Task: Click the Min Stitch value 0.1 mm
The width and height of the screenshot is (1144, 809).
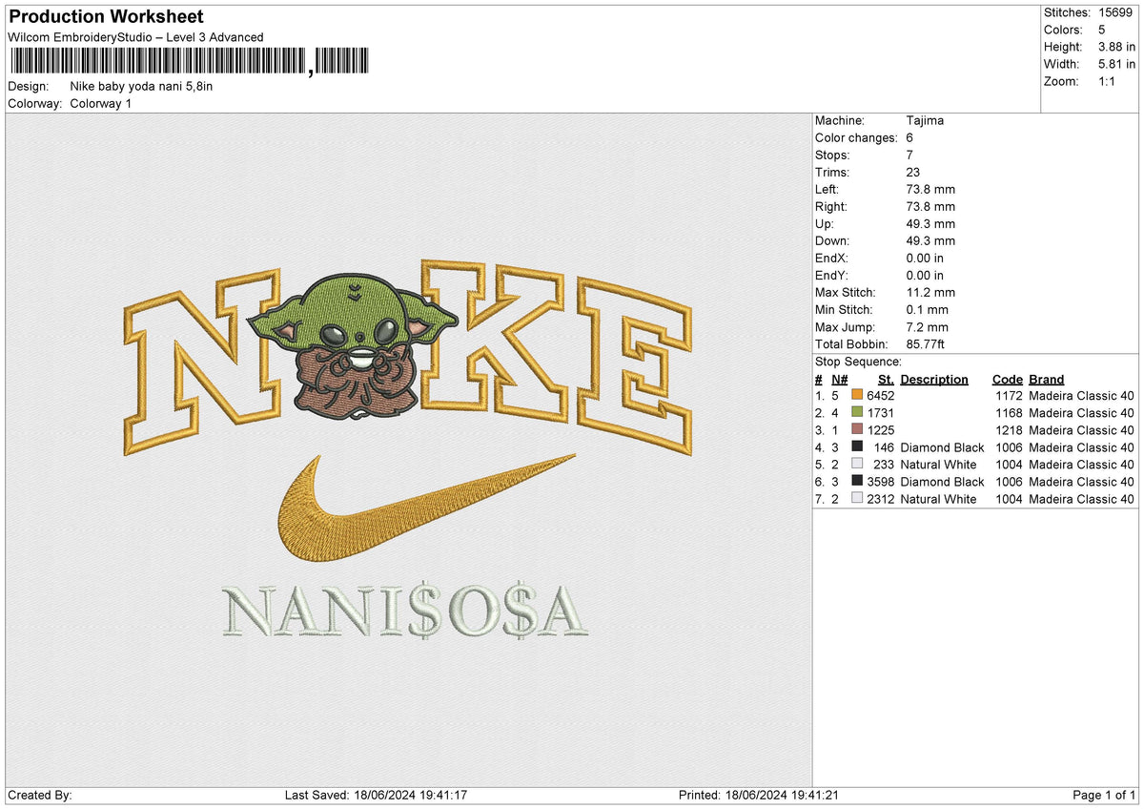Action: [x=927, y=309]
